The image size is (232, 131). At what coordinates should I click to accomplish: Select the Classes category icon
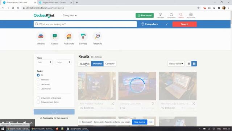[x=55, y=36]
